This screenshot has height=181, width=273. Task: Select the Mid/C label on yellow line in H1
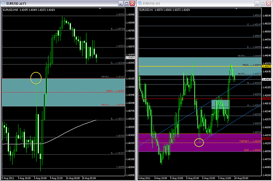click(252, 65)
